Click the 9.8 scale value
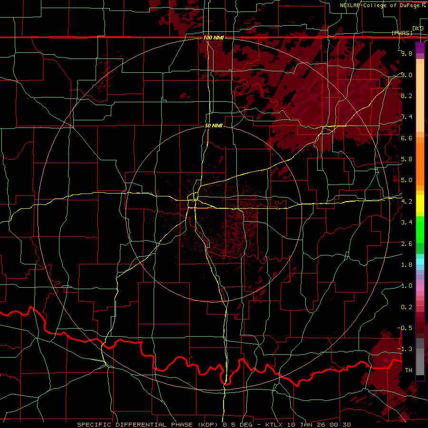 pyautogui.click(x=407, y=53)
